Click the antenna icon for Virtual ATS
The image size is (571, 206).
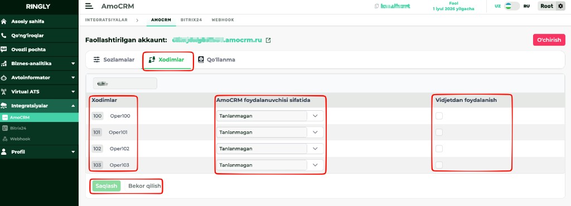(x=4, y=91)
